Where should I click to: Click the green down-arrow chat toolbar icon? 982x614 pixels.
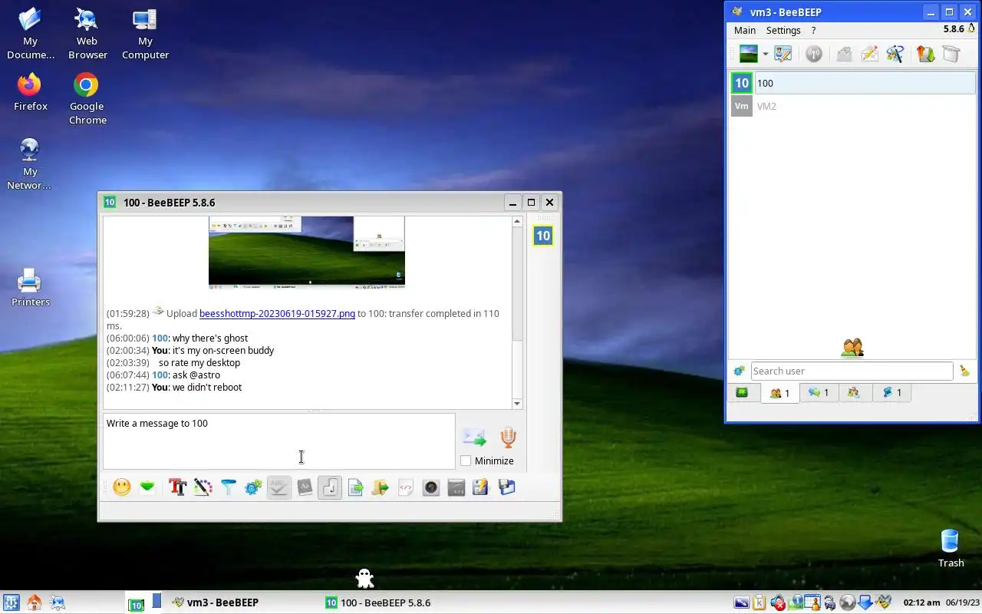click(x=147, y=487)
